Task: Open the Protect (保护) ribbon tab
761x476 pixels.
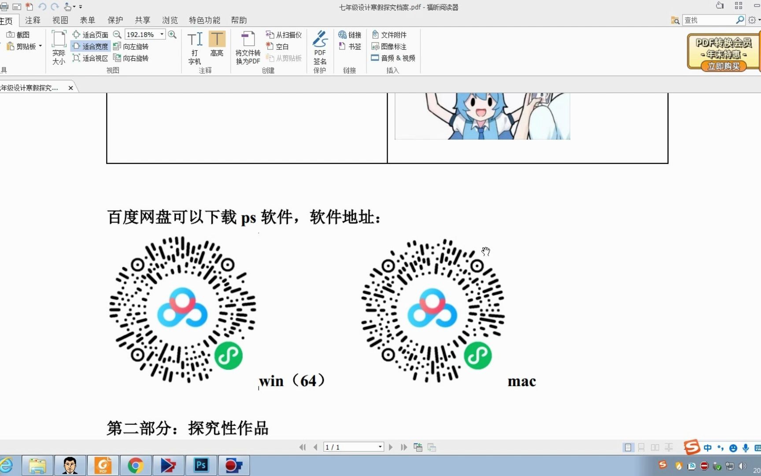Action: [115, 20]
